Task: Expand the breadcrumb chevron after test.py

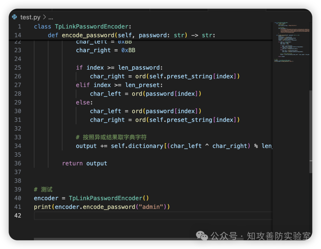Action: point(44,17)
